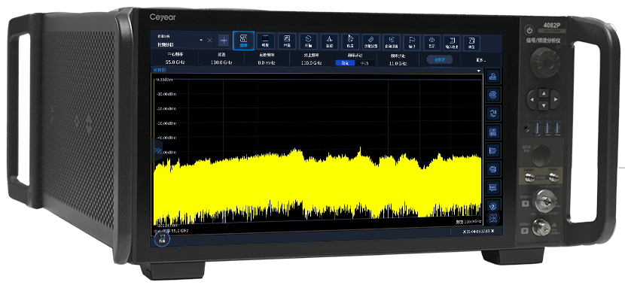Viewport: 625px width, 285px height.
Task: Expand the double-chevron side panel handle
Action: coord(157,150)
